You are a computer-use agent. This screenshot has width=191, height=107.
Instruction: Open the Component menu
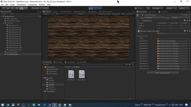pyautogui.click(x=33, y=5)
